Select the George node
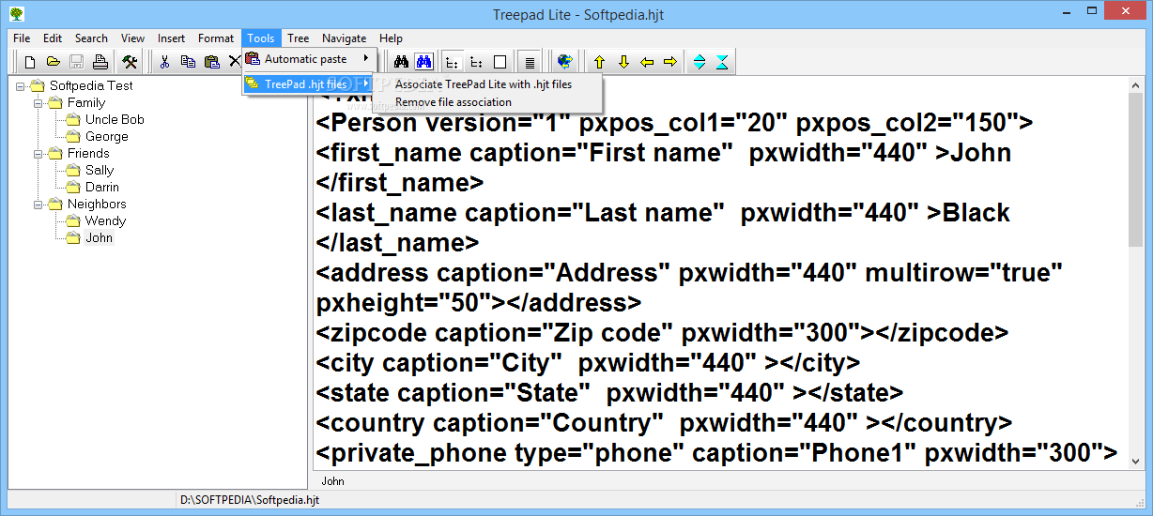The width and height of the screenshot is (1153, 516). point(106,136)
